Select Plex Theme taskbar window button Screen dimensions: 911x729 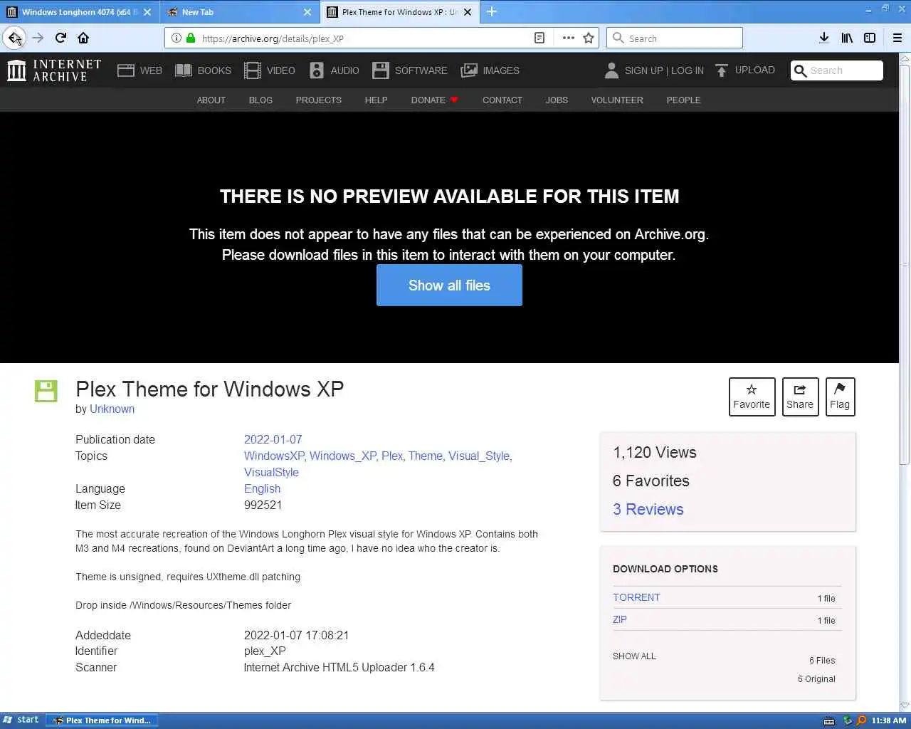tap(102, 720)
